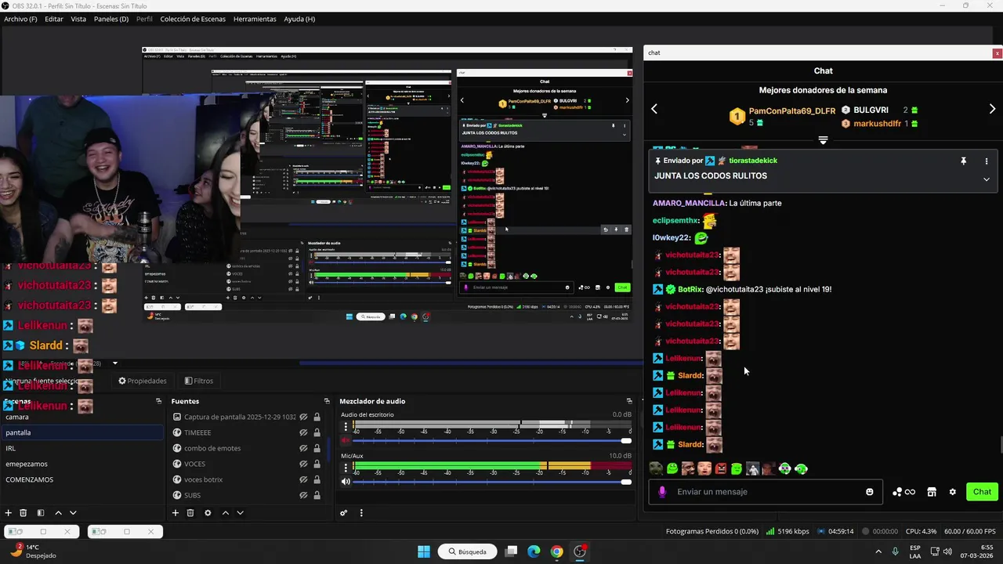This screenshot has height=564, width=1003.
Task: Unmute Audio del escritorio speaker icon
Action: (346, 441)
